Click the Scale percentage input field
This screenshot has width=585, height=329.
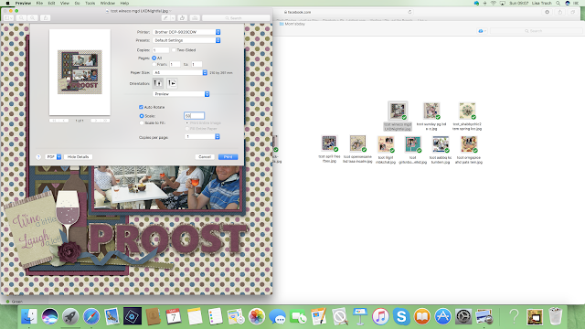tap(194, 116)
